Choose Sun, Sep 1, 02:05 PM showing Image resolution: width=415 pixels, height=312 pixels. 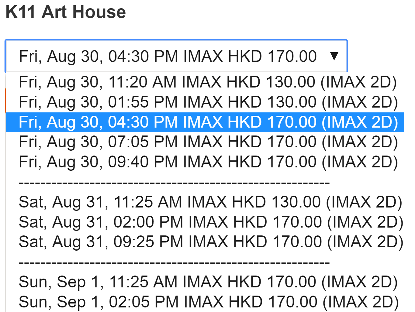(x=209, y=302)
